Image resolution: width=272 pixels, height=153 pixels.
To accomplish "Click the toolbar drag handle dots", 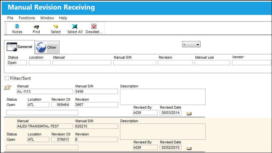I will pyautogui.click(x=6, y=29).
